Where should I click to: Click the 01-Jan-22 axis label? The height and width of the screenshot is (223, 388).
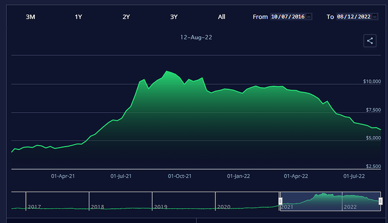(238, 176)
